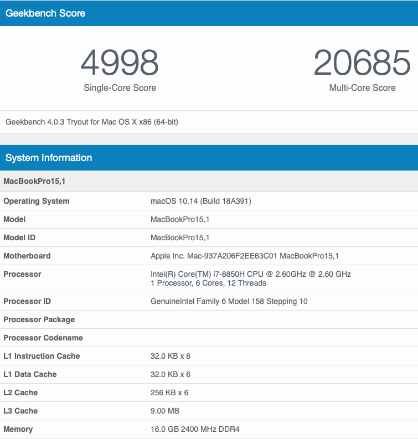Click the Model ID row label
Image resolution: width=418 pixels, height=439 pixels.
(19, 237)
